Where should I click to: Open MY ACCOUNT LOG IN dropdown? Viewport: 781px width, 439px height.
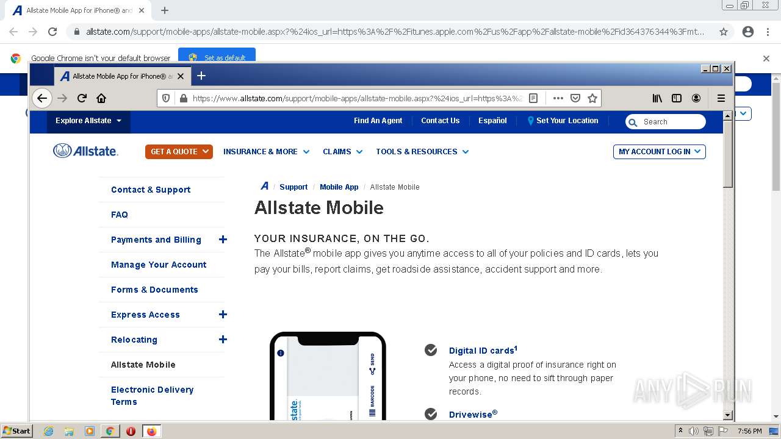[659, 151]
